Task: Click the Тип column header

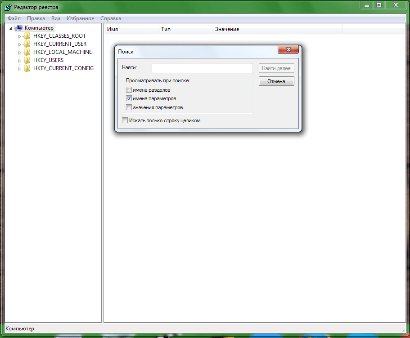Action: 185,29
